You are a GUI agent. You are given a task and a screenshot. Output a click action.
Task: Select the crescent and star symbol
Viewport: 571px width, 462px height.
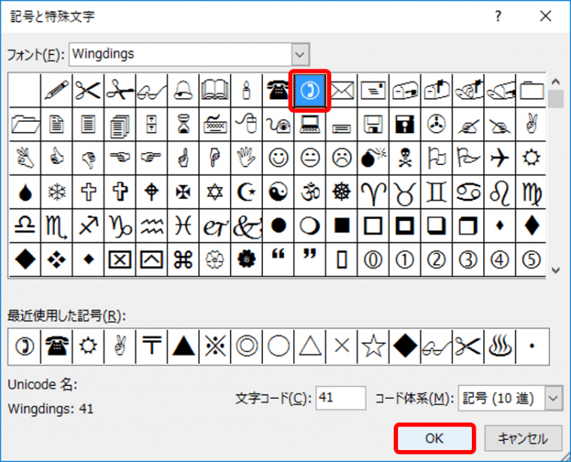coord(246,192)
